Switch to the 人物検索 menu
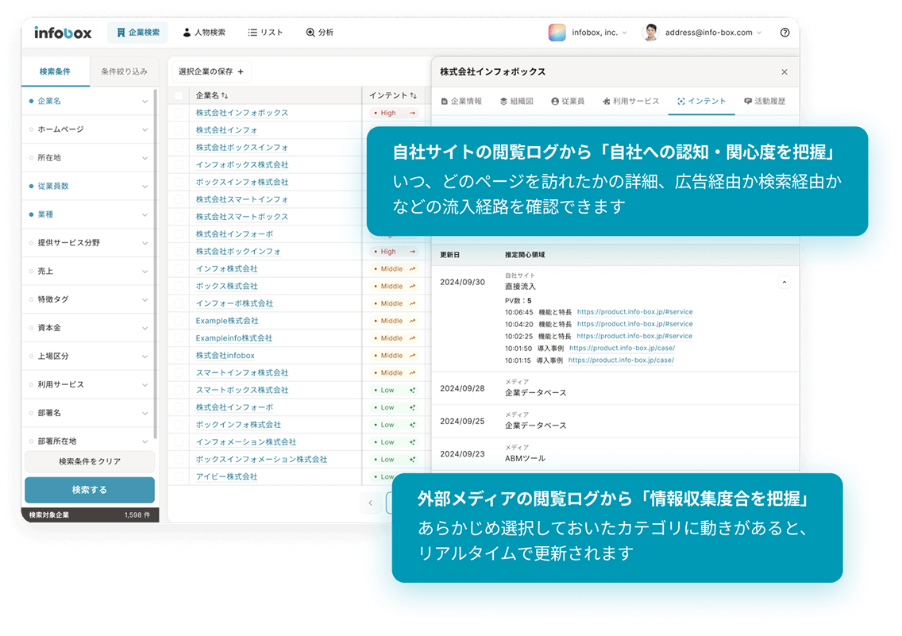Screen dimensions: 902x636 (204, 33)
